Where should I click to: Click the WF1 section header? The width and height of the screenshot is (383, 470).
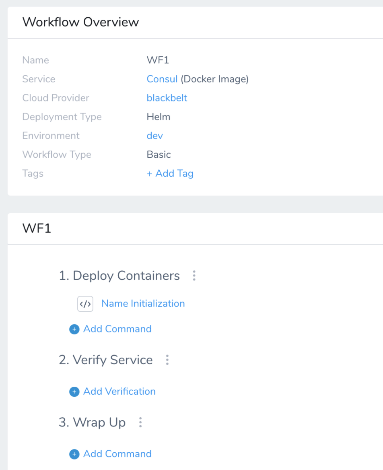click(x=37, y=229)
